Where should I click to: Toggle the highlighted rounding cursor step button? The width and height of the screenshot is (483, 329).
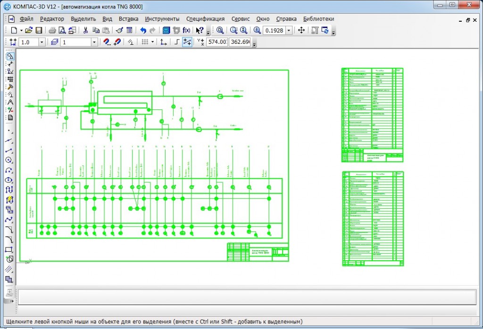point(187,42)
